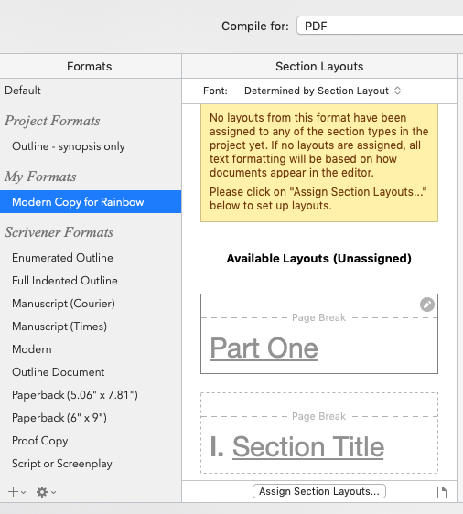Click the Section Title layout preview
The image size is (463, 514).
point(319,433)
